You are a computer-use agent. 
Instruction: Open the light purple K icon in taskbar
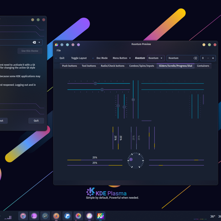pos(90,215)
